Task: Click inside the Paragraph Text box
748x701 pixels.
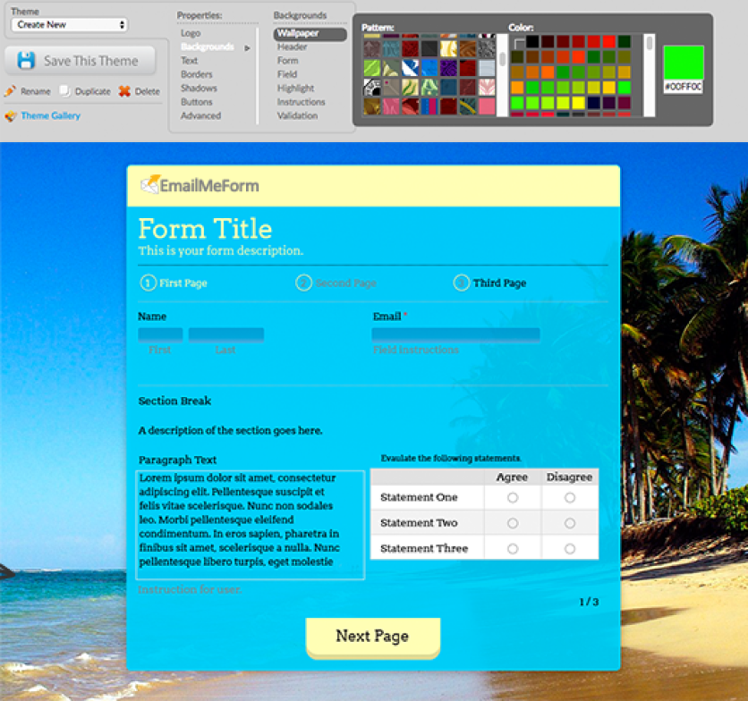Action: (x=251, y=525)
